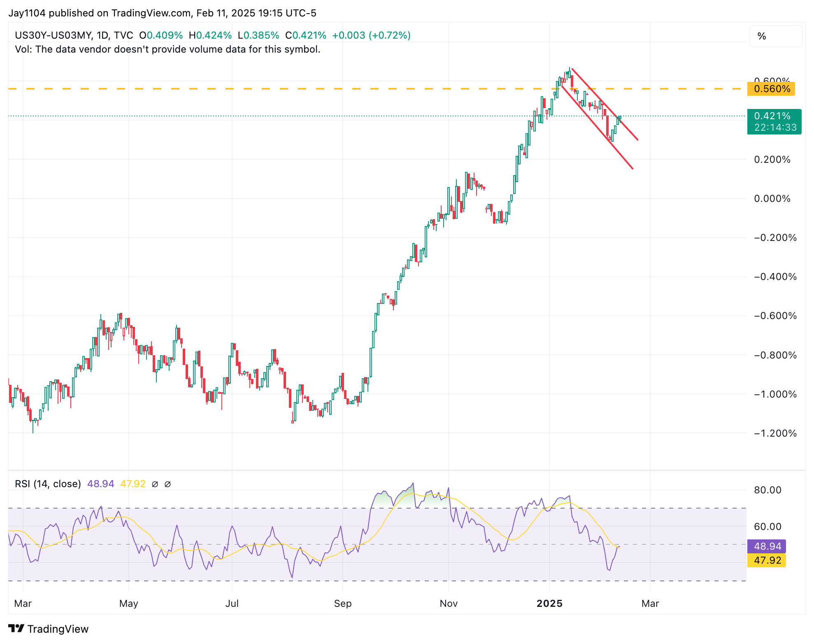Click the −1.200% axis label
The width and height of the screenshot is (814, 643).
click(775, 433)
